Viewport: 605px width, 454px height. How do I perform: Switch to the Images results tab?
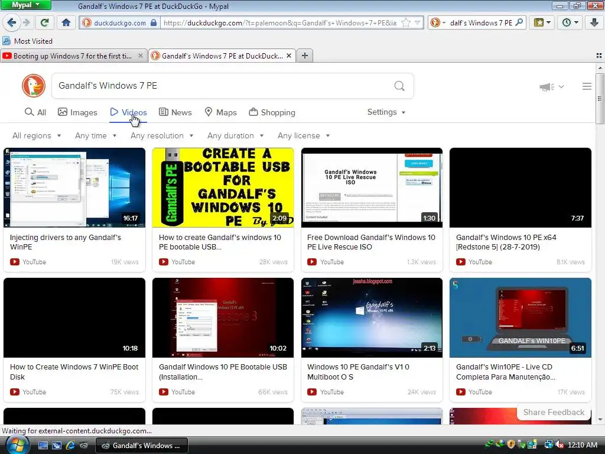(x=77, y=112)
